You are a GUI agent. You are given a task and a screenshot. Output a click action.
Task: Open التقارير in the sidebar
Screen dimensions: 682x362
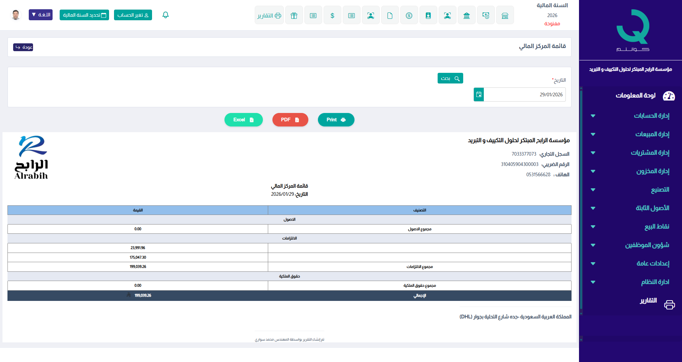click(649, 301)
